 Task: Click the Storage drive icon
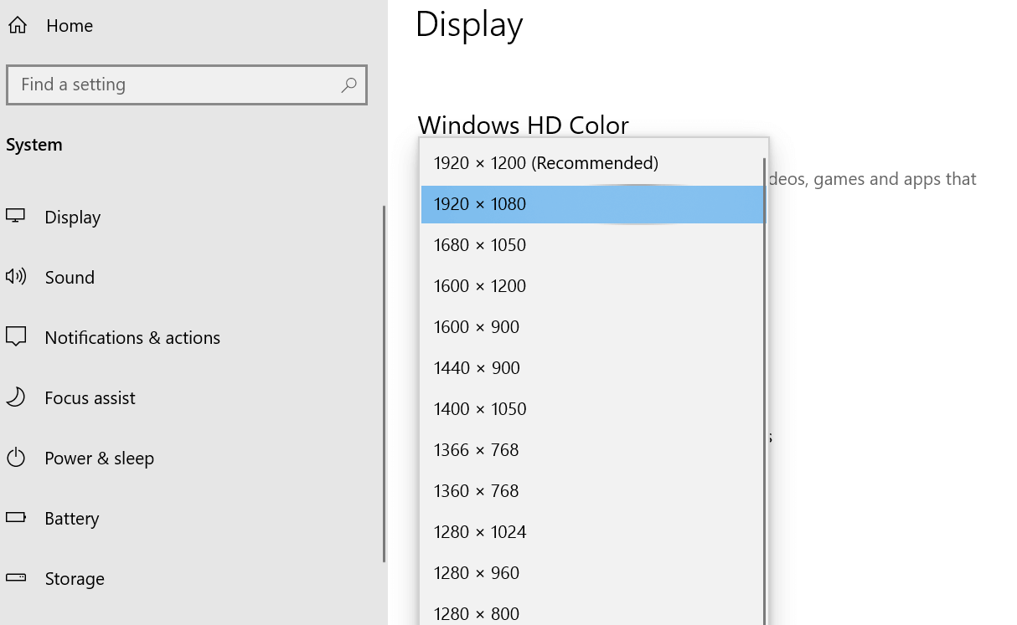(x=17, y=578)
